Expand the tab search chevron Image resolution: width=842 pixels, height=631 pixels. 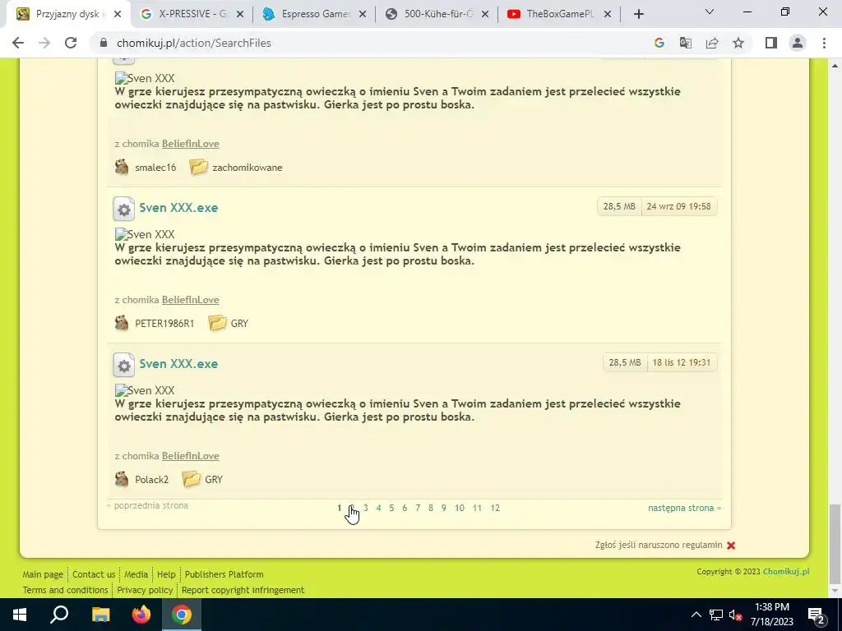click(710, 12)
